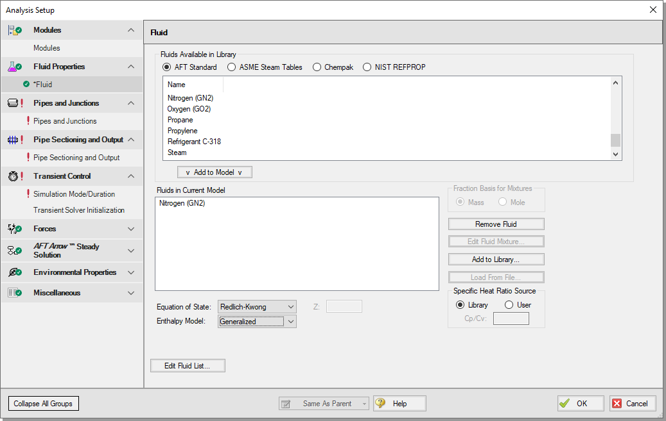Choose User as specific heat ratio source
The height and width of the screenshot is (421, 666).
pyautogui.click(x=509, y=305)
